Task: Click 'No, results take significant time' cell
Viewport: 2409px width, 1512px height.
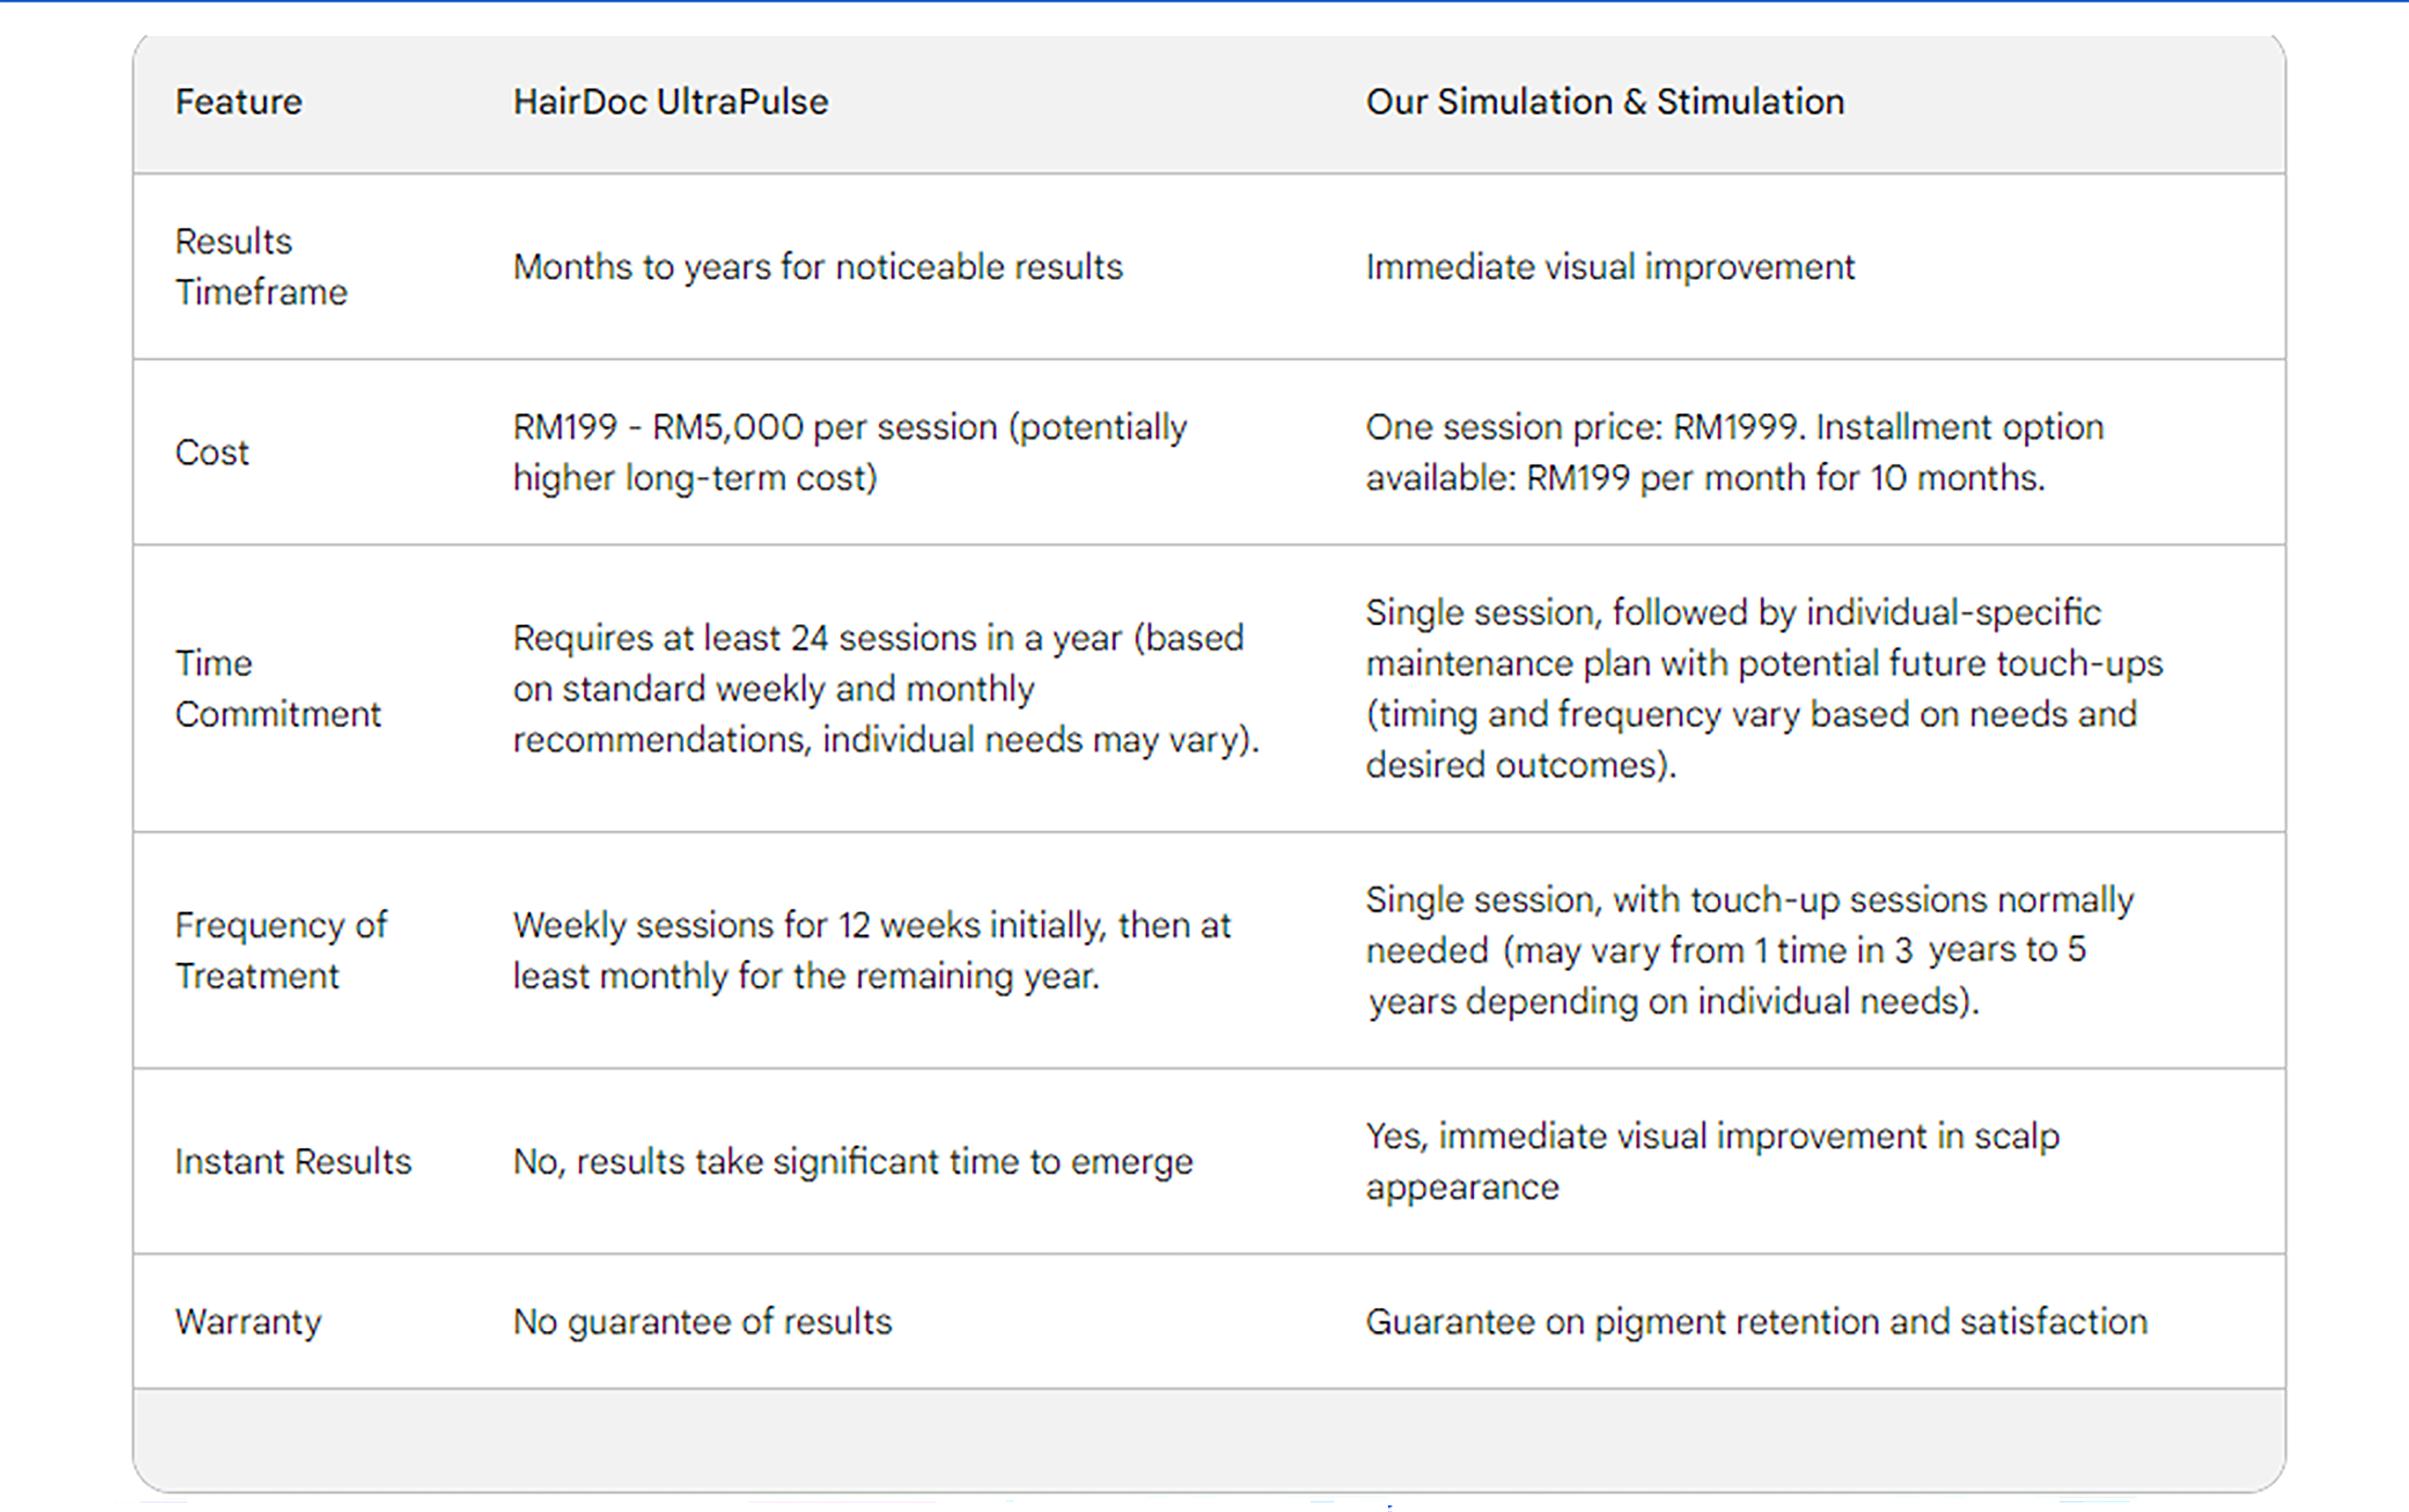Action: pyautogui.click(x=852, y=1162)
